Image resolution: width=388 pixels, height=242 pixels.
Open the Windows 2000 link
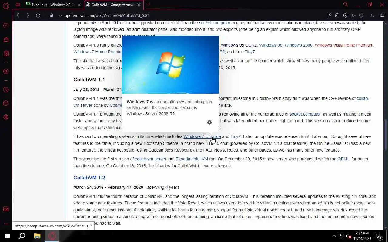(298, 45)
